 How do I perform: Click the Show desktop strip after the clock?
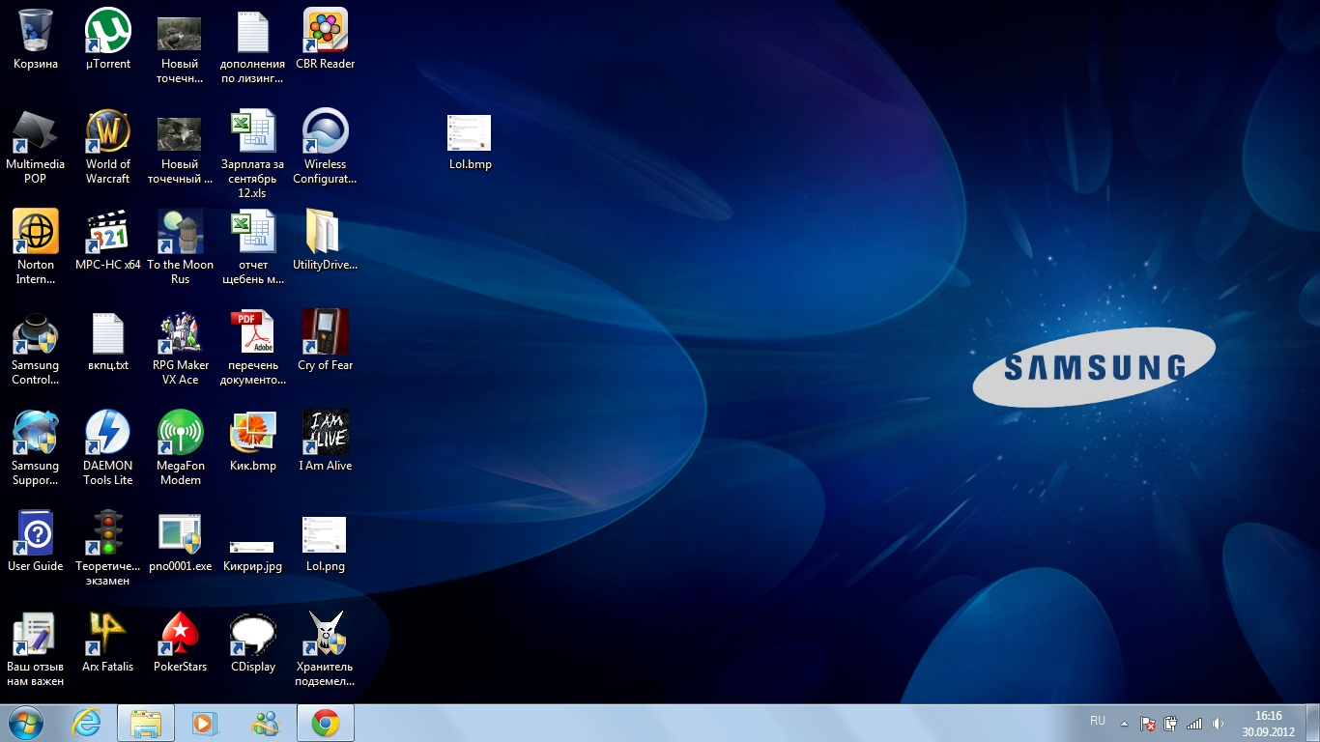(1313, 723)
